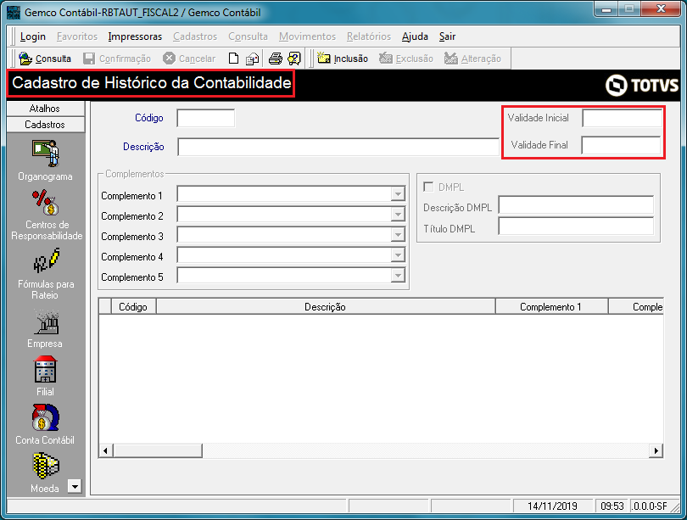Image resolution: width=687 pixels, height=520 pixels.
Task: Expand the Complemento 2 dropdown
Action: tap(398, 215)
